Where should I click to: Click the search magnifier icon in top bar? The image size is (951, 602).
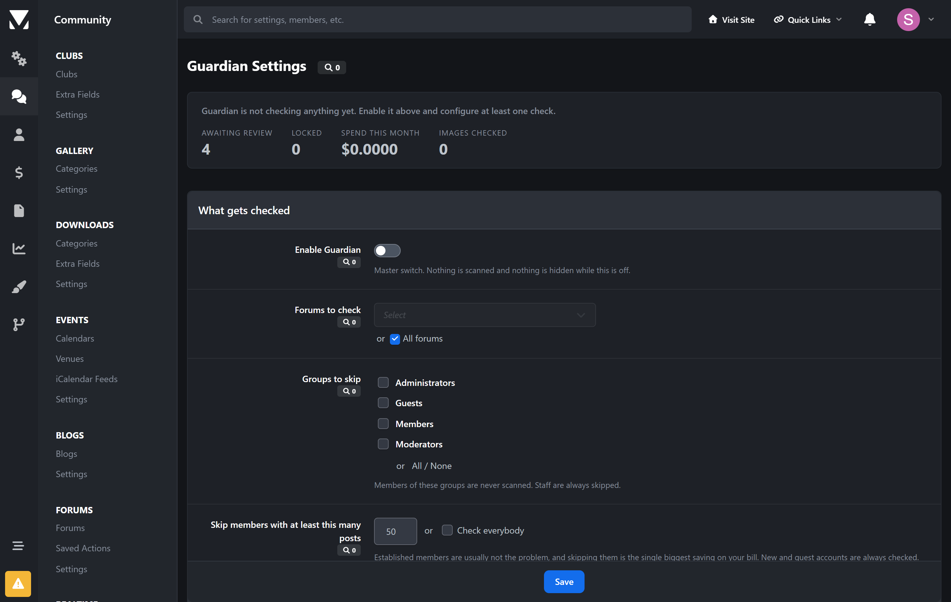[x=198, y=19]
